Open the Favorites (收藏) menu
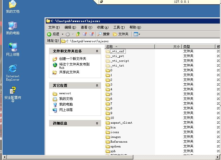Image resolution: width=221 pixels, height=160 pixels. point(103,27)
